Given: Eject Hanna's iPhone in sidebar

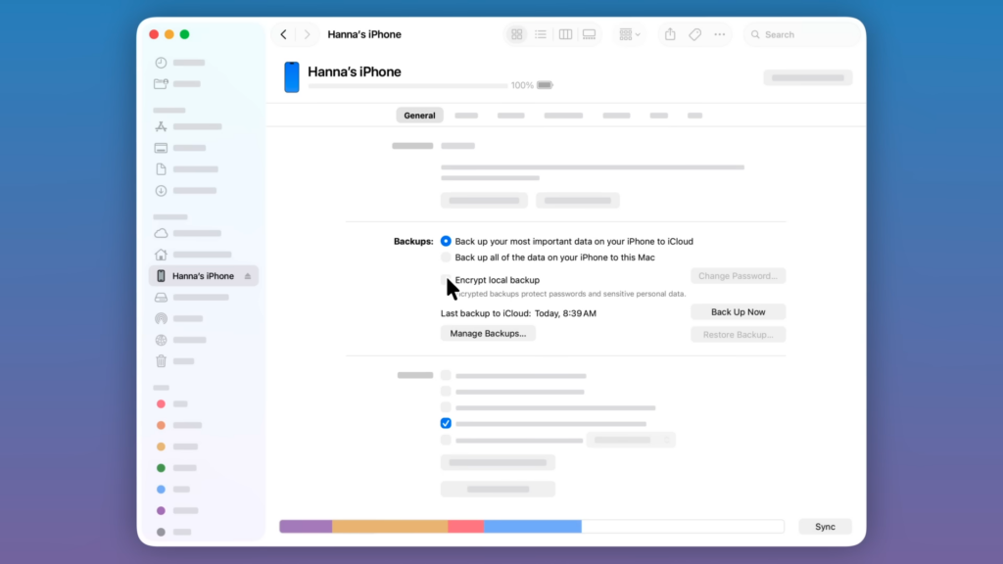Looking at the screenshot, I should (x=248, y=276).
